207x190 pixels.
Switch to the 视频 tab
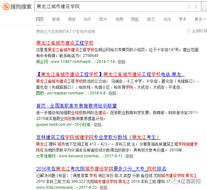pos(119,19)
